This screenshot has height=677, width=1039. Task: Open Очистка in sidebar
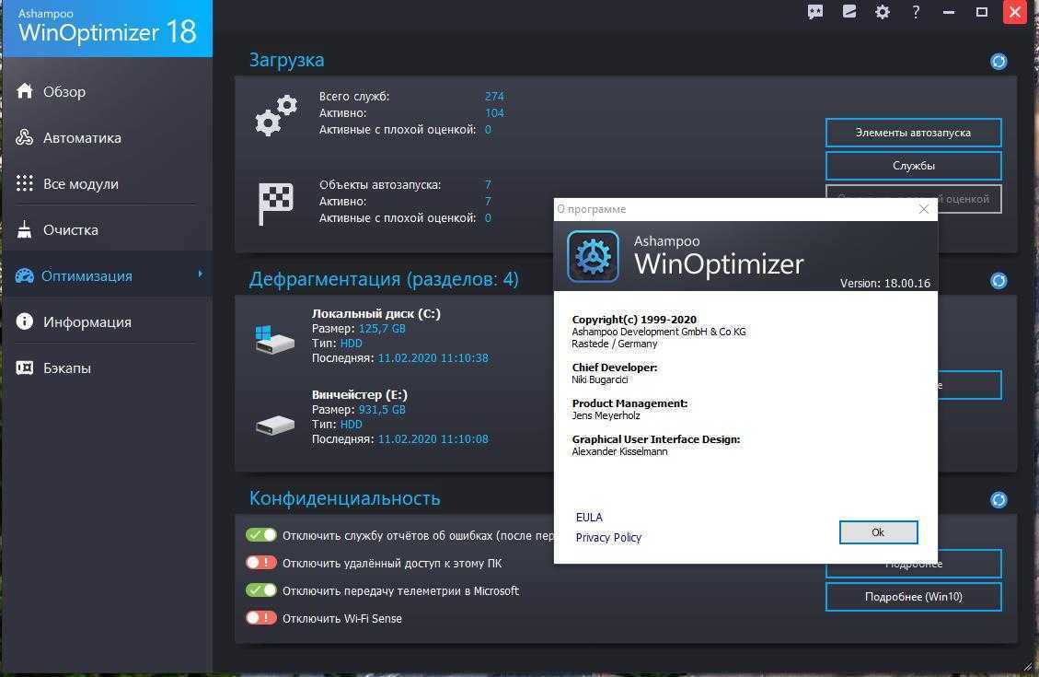[x=107, y=230]
